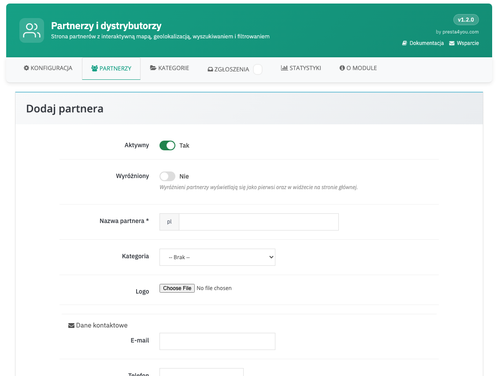Click the 'by presta4you.com' text
The image size is (497, 376).
[457, 32]
